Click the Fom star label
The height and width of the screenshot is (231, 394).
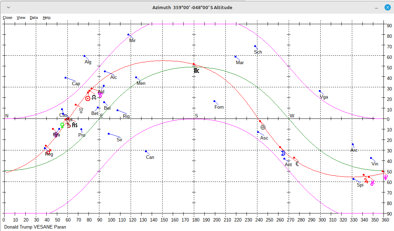219,107
